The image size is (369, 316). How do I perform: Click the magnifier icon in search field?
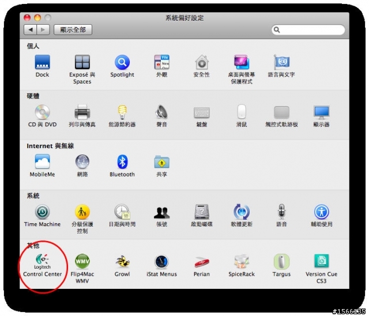click(277, 29)
